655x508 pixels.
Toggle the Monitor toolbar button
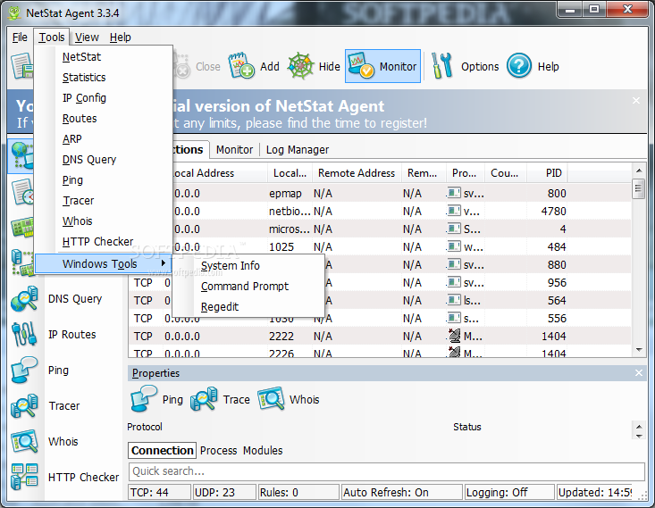[382, 66]
